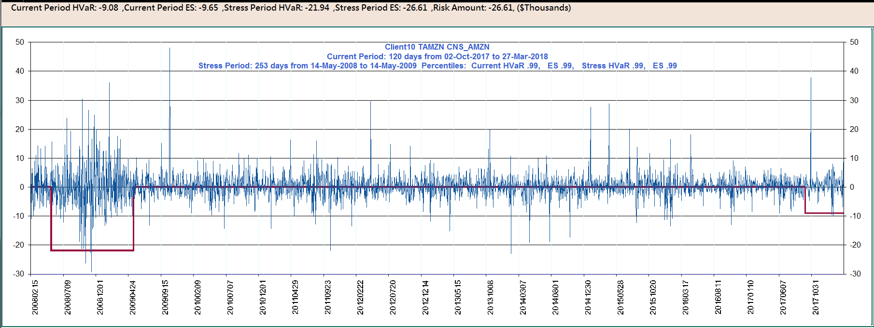Select x-axis date label 20130515
This screenshot has height=328, width=874.
pos(458,298)
